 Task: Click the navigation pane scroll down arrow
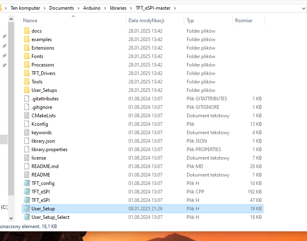(x=11, y=218)
